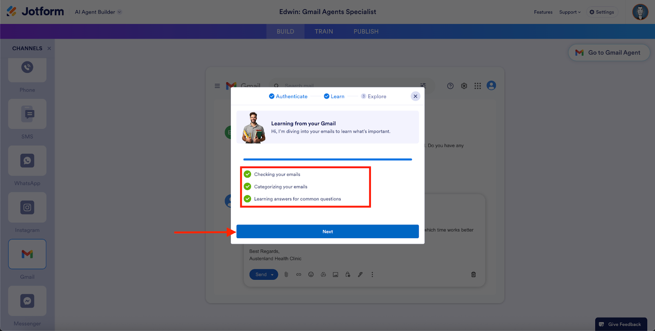The height and width of the screenshot is (331, 655).
Task: Close the Gmail learning dialog
Action: point(416,96)
